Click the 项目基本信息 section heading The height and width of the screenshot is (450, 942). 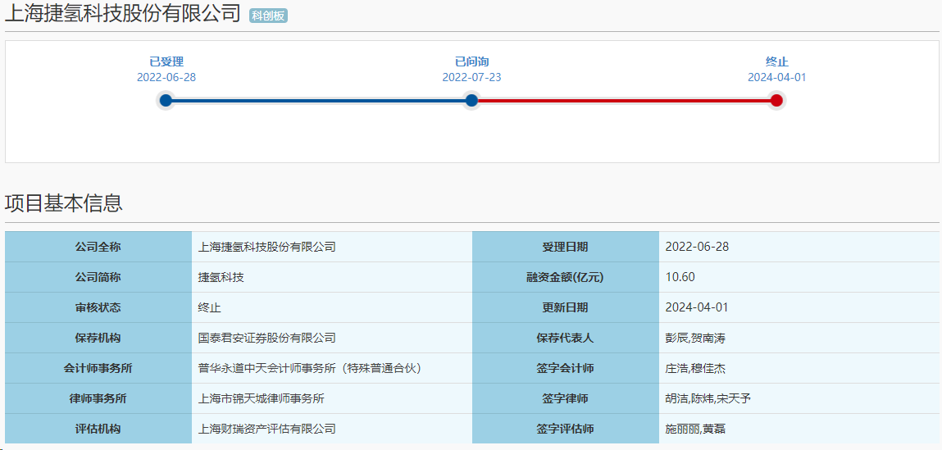tap(64, 203)
